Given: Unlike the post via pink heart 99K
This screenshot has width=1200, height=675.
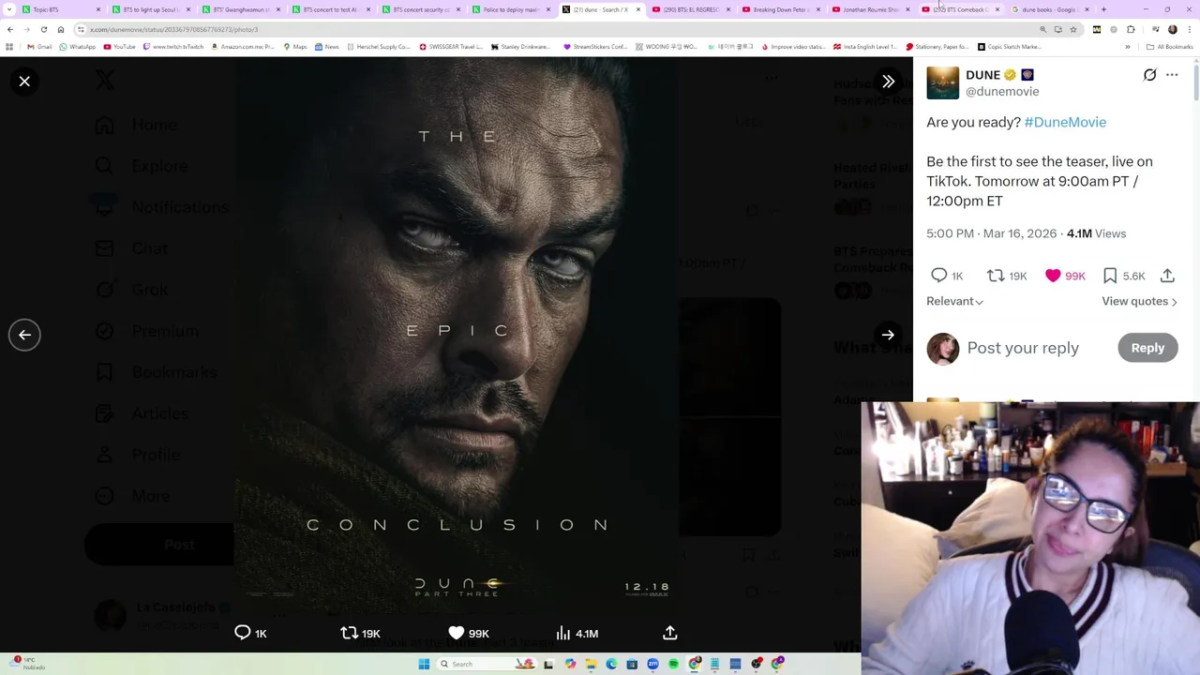Looking at the screenshot, I should coord(1053,276).
